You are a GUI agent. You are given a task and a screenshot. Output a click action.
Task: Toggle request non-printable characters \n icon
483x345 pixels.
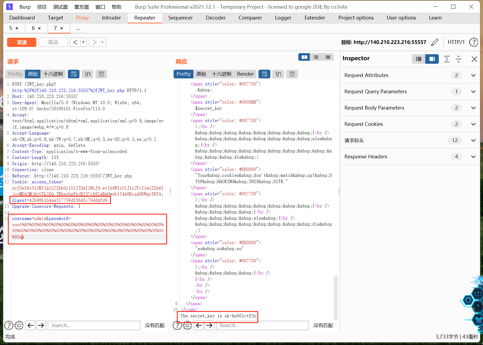pyautogui.click(x=87, y=74)
